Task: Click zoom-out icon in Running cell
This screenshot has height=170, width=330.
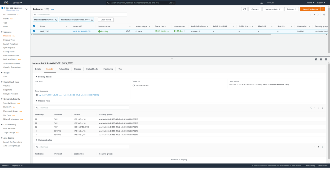Action: click(x=129, y=31)
